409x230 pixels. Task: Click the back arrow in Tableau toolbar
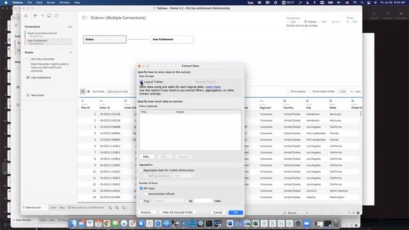click(x=36, y=15)
